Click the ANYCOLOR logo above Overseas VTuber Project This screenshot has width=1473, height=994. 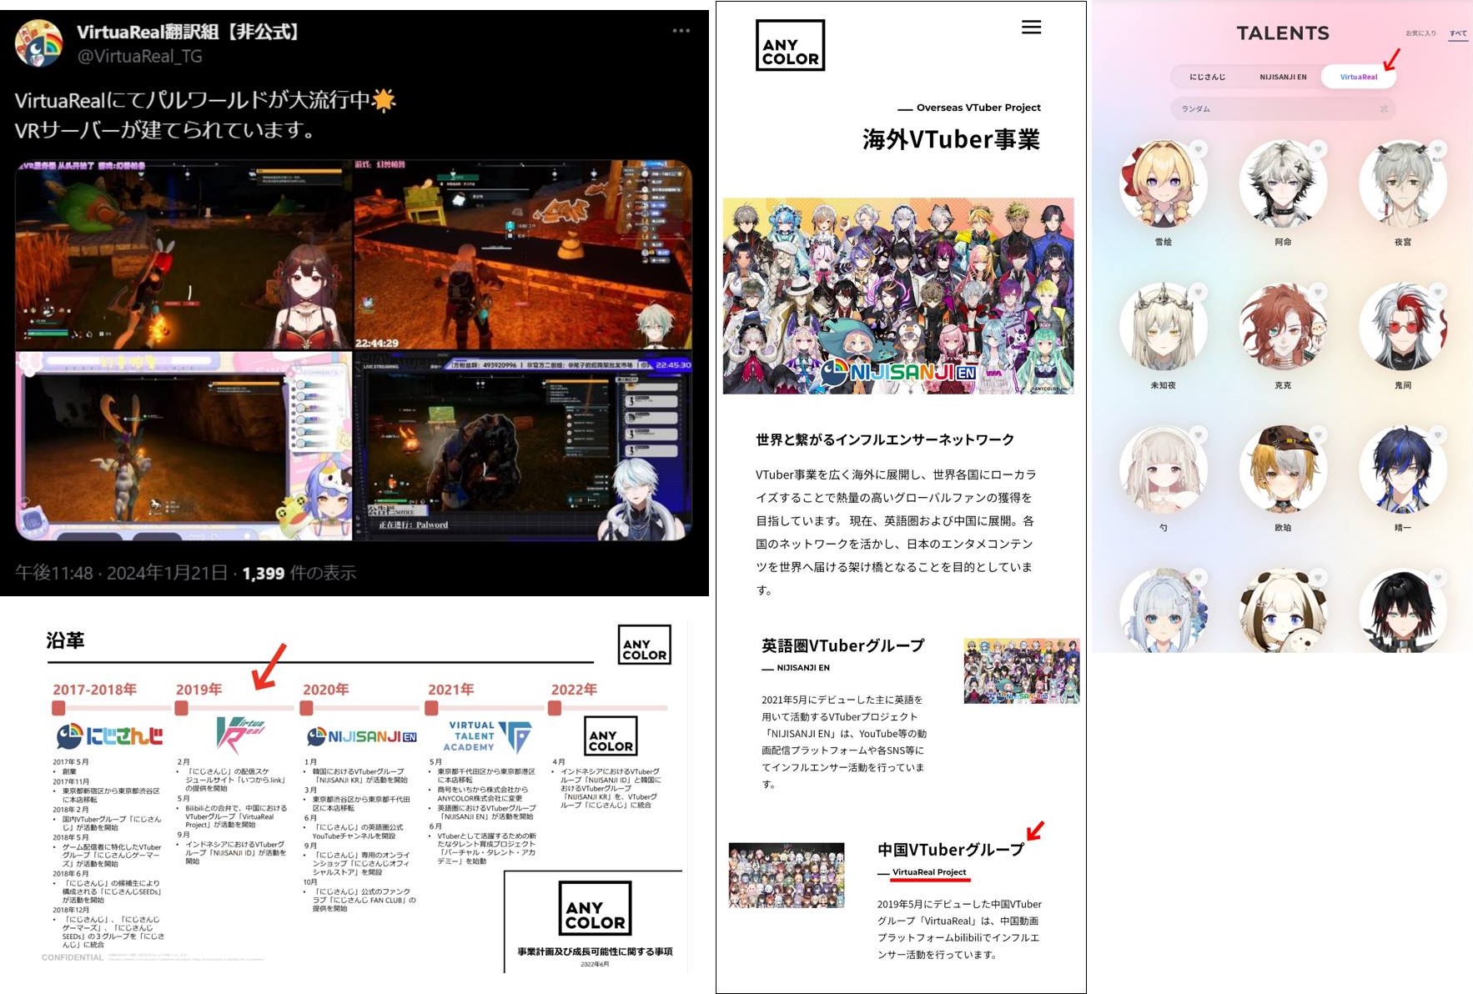(789, 46)
